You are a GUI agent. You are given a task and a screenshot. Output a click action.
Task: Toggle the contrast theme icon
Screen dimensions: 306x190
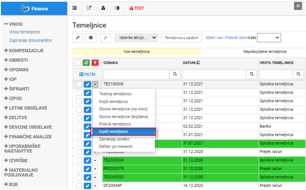(x=117, y=8)
